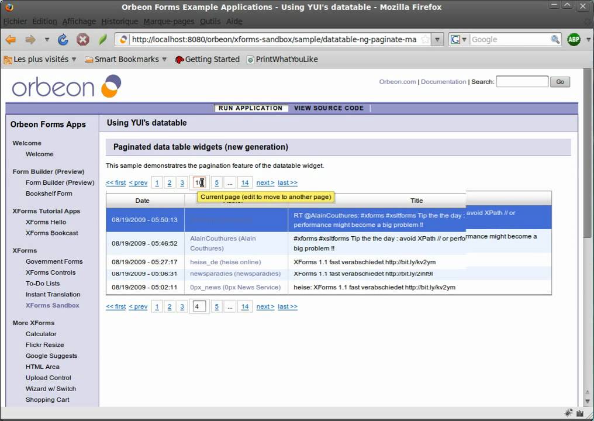Open the Outils menu

coord(210,22)
